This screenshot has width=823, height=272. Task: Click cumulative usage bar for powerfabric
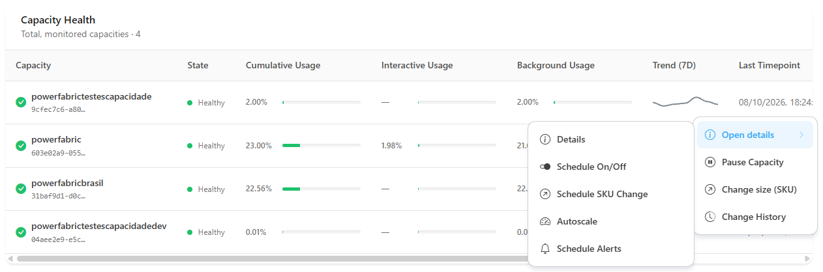point(322,146)
